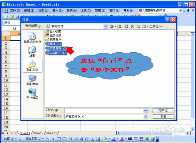Click the Select Objects pointer icon

20,139
